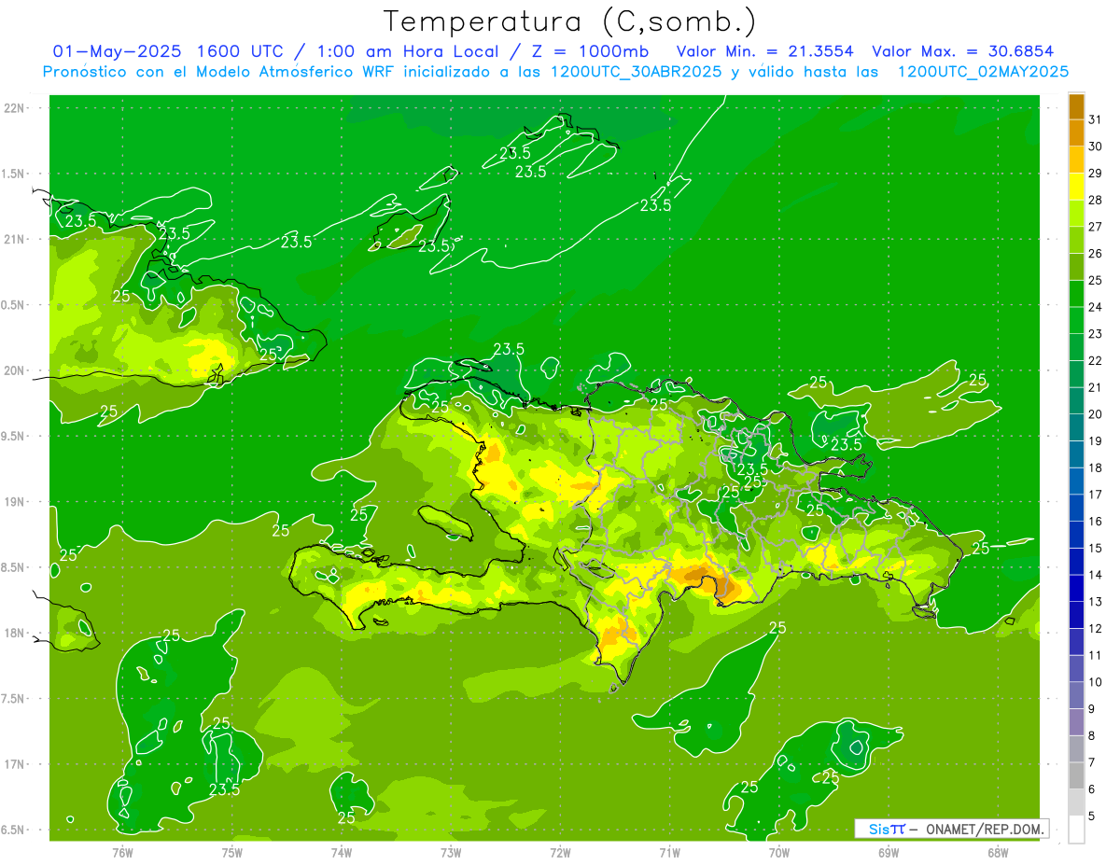Screen dimensions: 1120x865
Task: Click the dark orange swatch above legend 31
Action: click(x=1076, y=107)
